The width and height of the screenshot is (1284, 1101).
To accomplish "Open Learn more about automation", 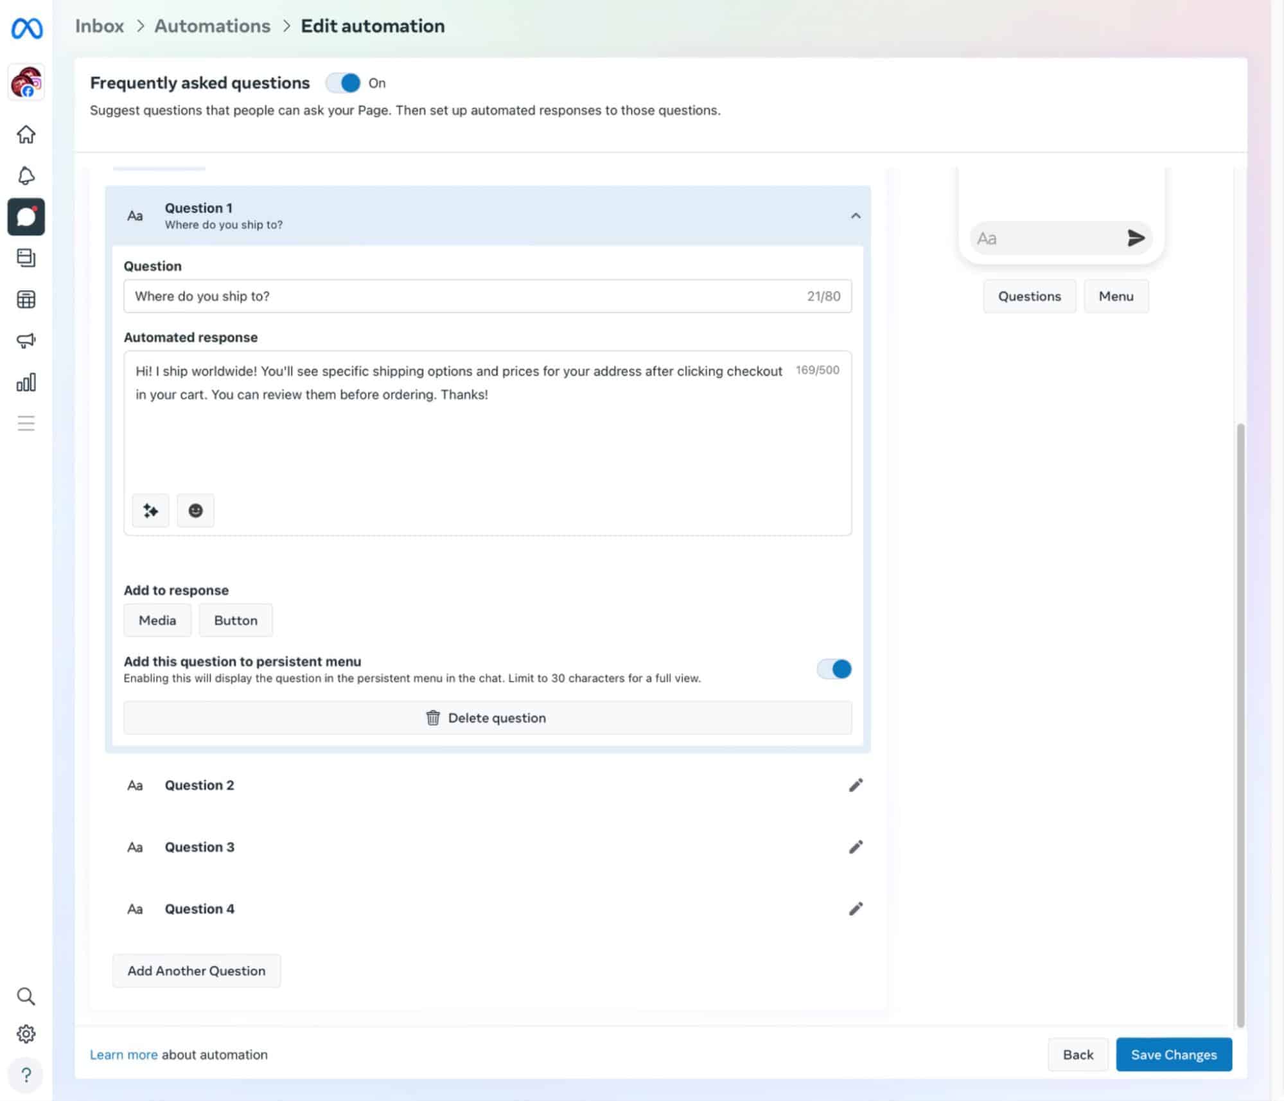I will [123, 1054].
